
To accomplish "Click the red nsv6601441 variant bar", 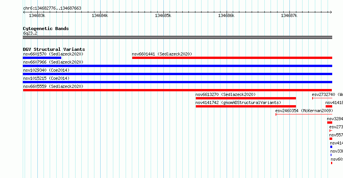I will 232,58.
